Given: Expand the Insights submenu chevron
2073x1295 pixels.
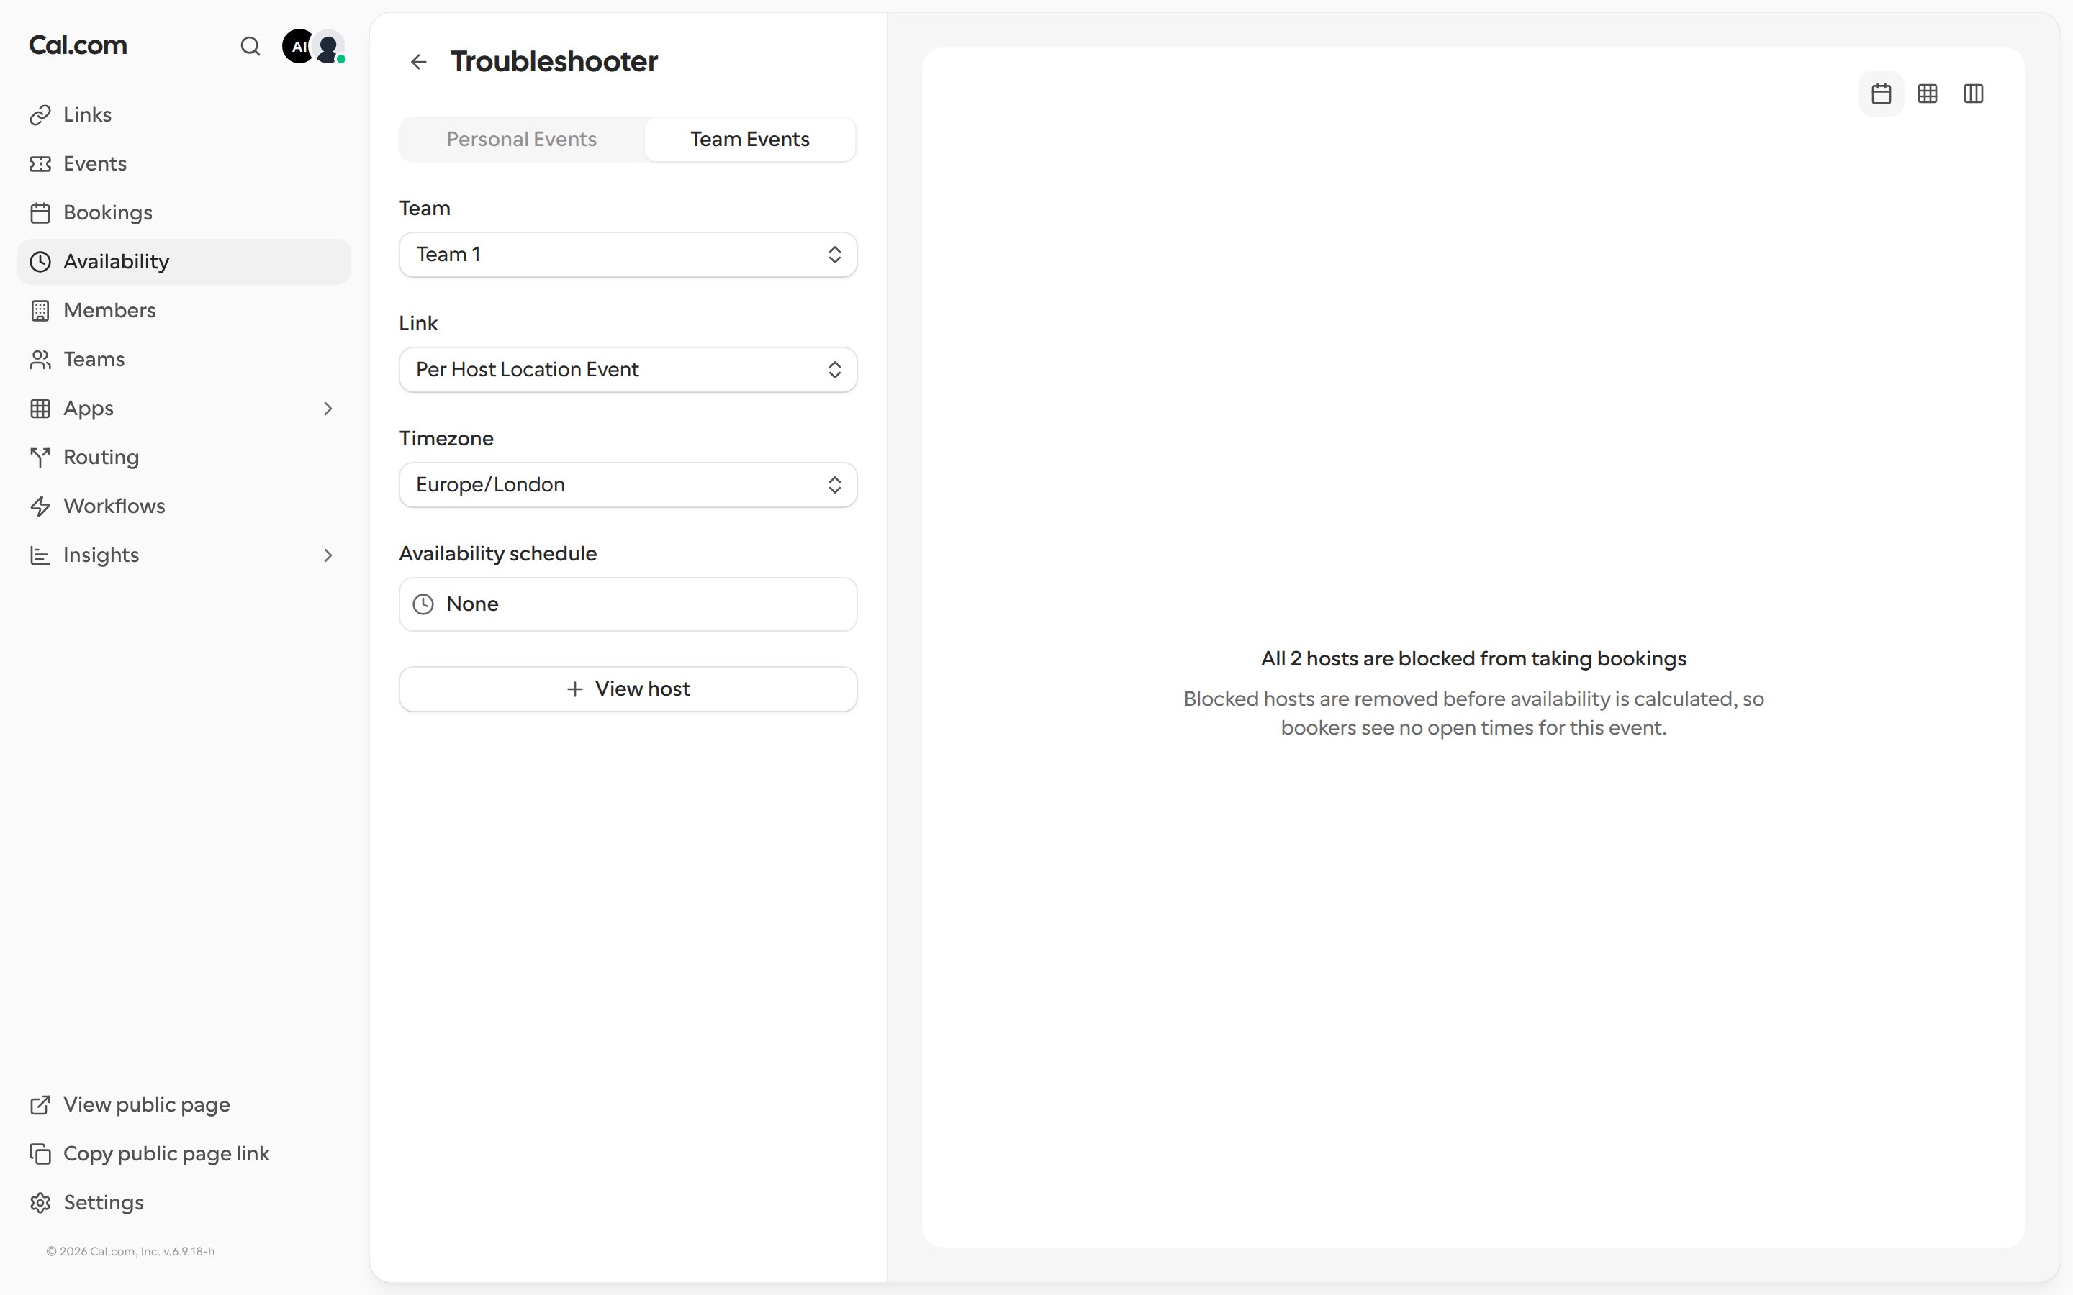Looking at the screenshot, I should click(328, 555).
